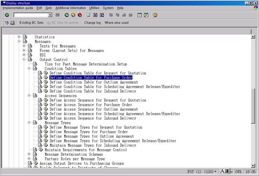
Task: Click into the command input field
Action: (x=31, y=15)
